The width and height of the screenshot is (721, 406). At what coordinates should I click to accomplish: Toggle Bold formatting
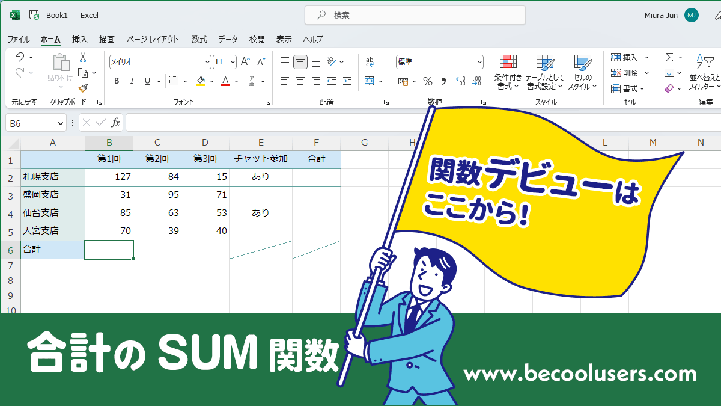[117, 81]
